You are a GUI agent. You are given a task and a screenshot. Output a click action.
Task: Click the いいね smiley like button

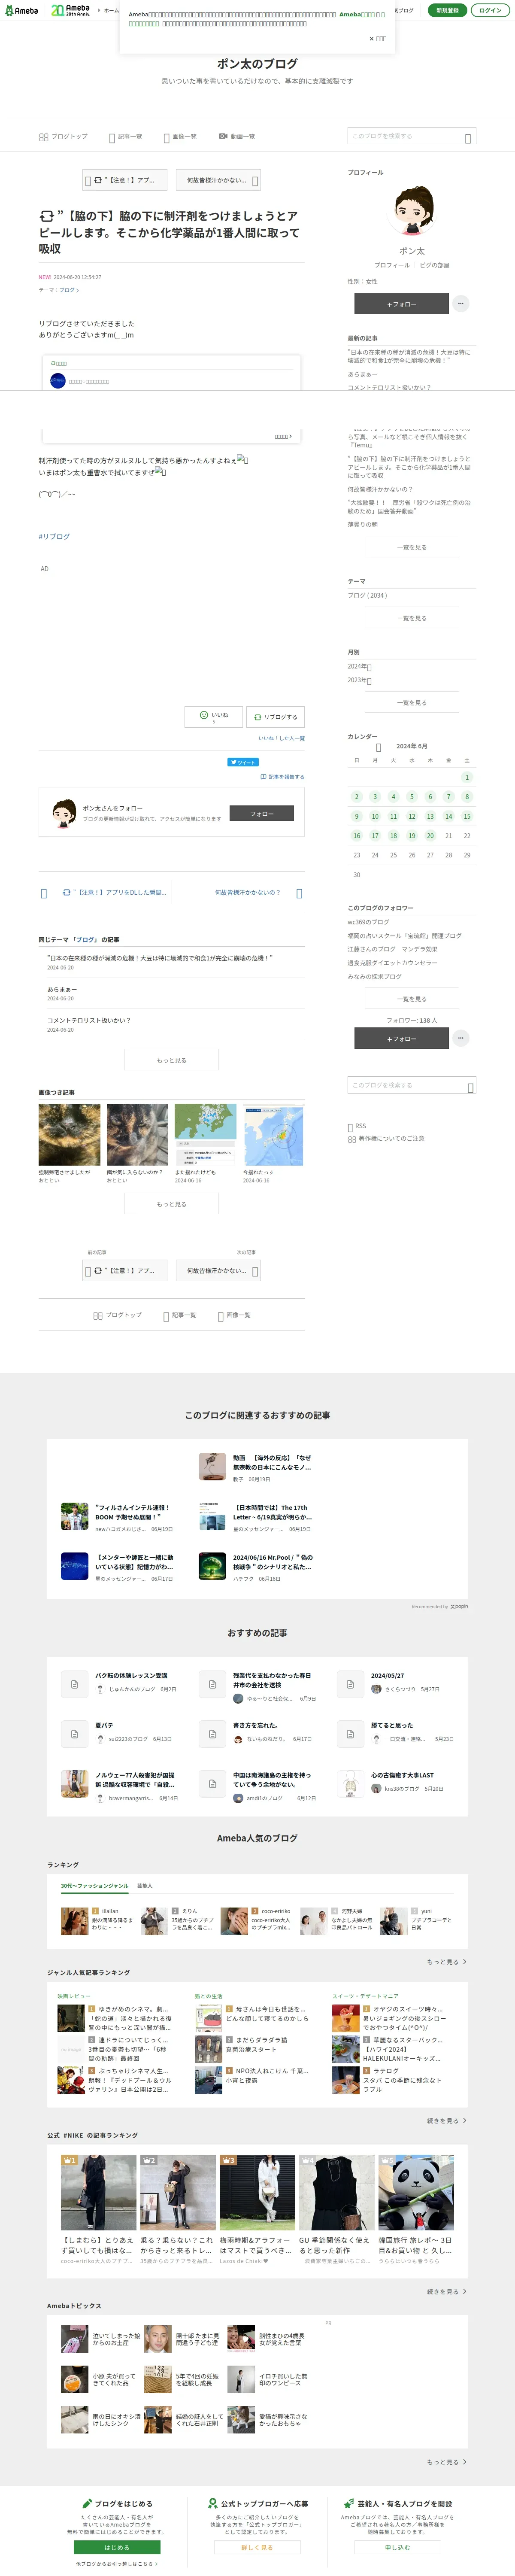pos(213,716)
